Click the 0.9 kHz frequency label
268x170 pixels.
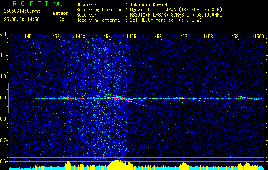point(4,98)
